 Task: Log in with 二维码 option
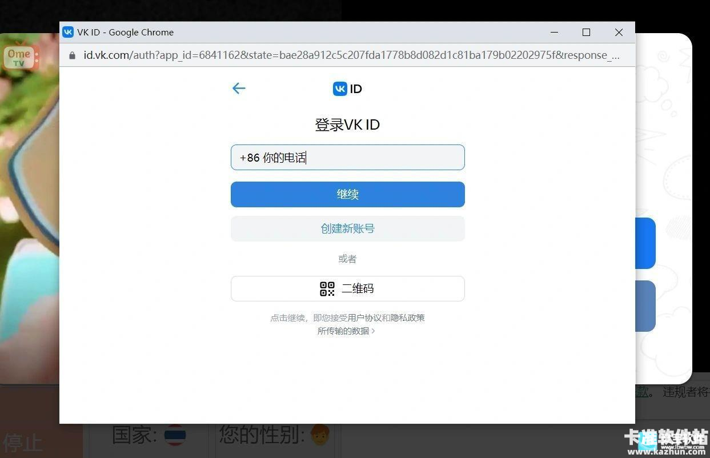(347, 289)
